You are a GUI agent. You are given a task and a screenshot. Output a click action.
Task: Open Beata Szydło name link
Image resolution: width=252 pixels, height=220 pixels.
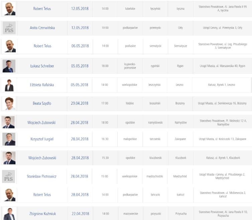(42, 103)
